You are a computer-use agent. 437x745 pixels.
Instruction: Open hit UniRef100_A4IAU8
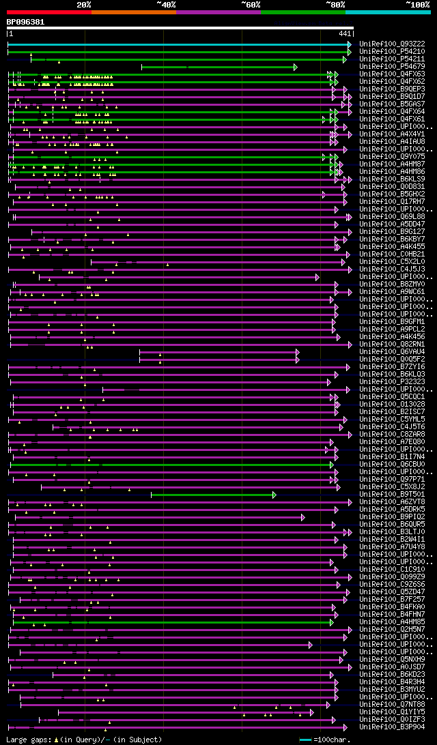pos(393,141)
